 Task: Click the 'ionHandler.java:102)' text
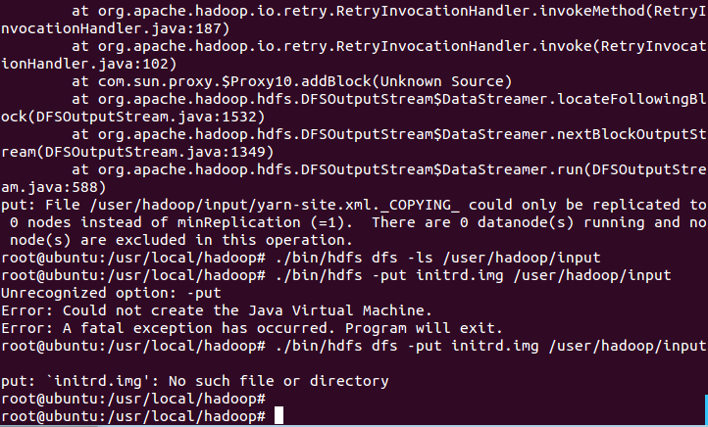(88, 64)
